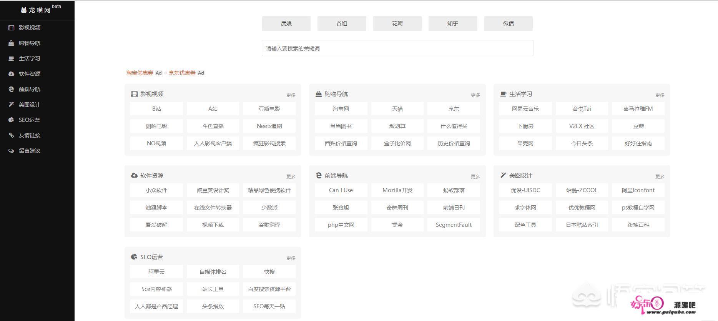Open the 淘宝优惠券 ad link
This screenshot has height=321, width=718.
[140, 73]
